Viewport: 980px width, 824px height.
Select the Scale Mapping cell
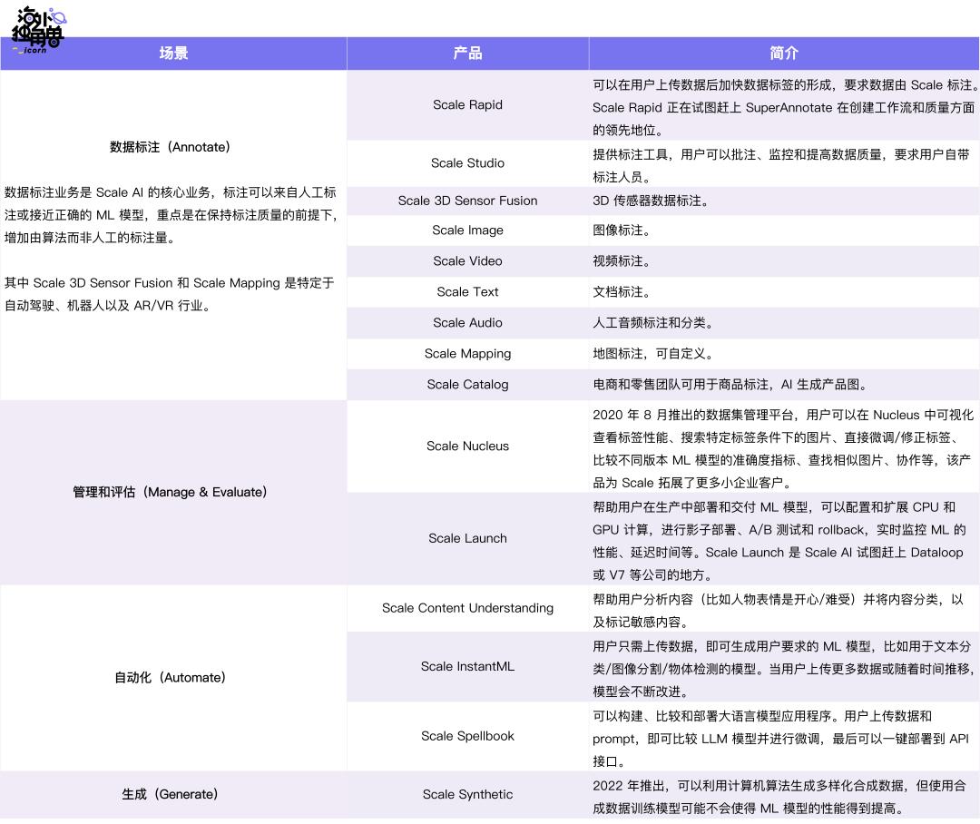[x=467, y=353]
